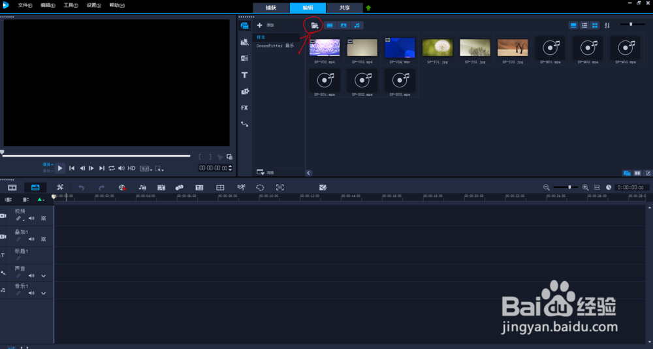This screenshot has width=653, height=349.
Task: Mute the 视频 track audio
Action: click(31, 219)
